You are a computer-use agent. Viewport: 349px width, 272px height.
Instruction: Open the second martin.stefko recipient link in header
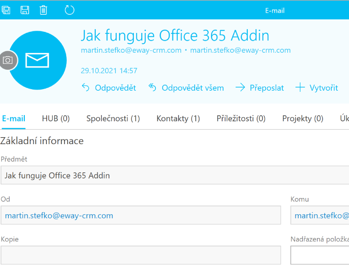tap(240, 50)
